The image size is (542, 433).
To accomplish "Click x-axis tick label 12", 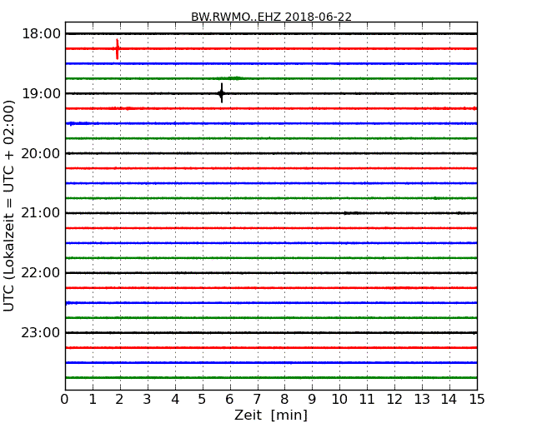I will coord(394,399).
